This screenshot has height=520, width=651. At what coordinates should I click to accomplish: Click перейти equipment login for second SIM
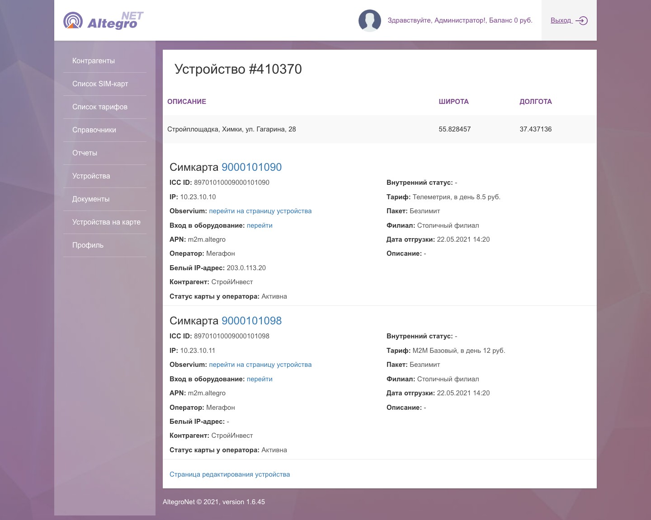[x=259, y=379]
